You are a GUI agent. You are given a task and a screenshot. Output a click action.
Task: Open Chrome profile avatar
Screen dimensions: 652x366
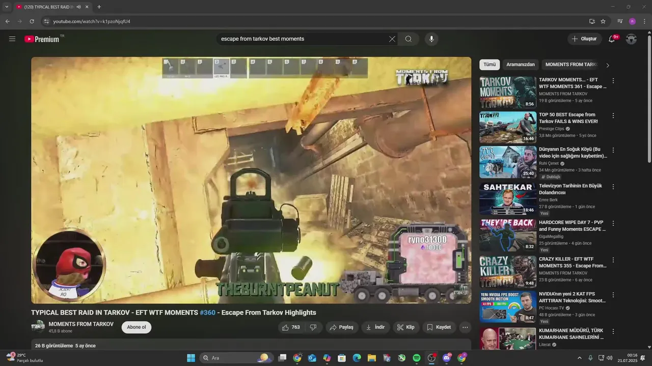(632, 21)
